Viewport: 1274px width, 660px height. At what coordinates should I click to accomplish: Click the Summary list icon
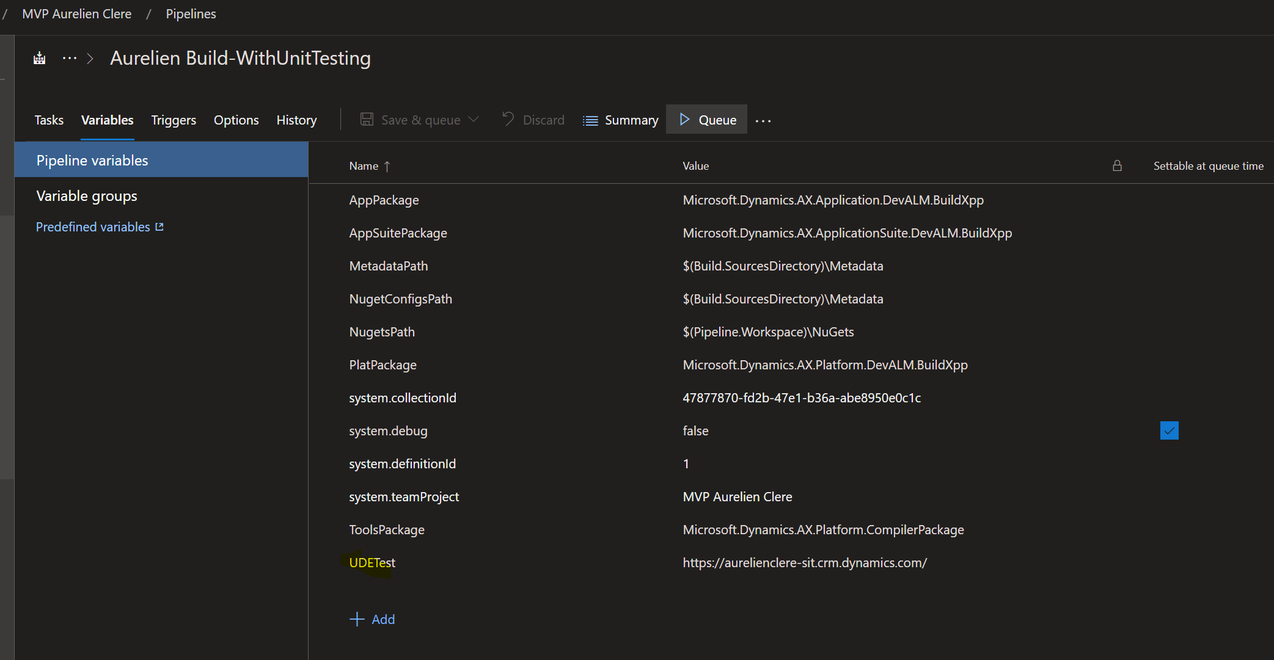click(x=590, y=120)
